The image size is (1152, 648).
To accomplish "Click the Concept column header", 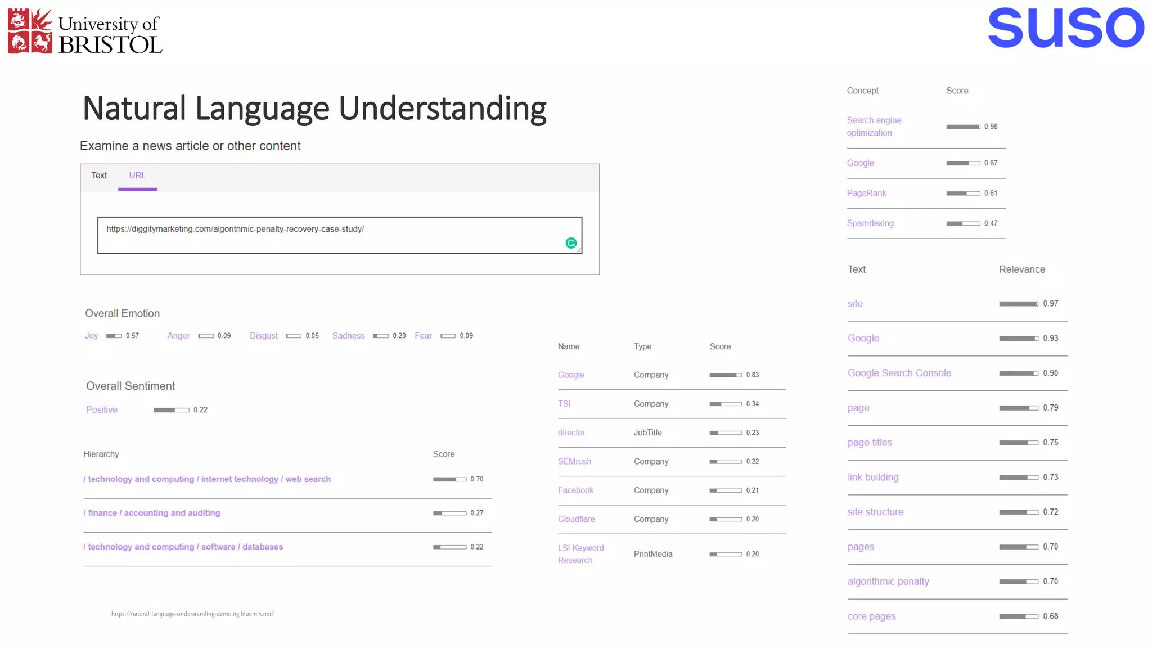I will tap(862, 91).
